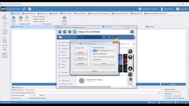The image size is (189, 106).
Task: Click VK music note icon in header
Action: pos(112,37)
